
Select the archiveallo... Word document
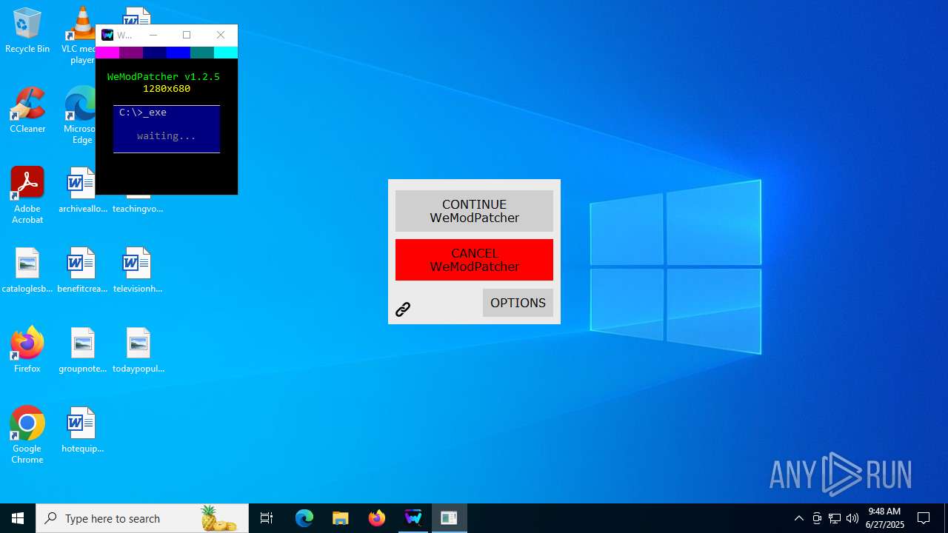pyautogui.click(x=82, y=190)
